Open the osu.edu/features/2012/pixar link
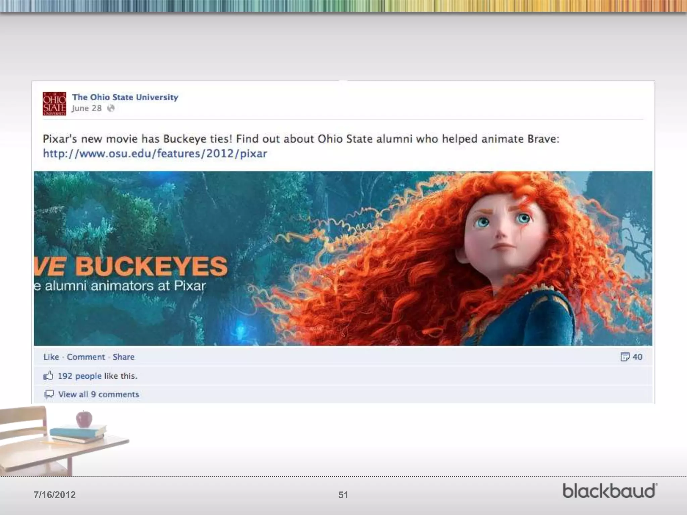 click(x=155, y=154)
